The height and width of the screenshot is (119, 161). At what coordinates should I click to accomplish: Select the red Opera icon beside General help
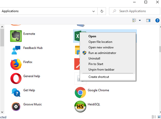pos(16,78)
